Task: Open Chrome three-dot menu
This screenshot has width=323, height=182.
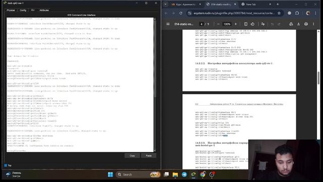Action: click(315, 13)
